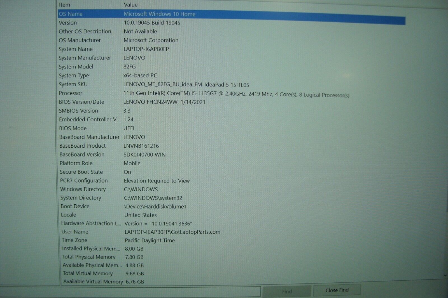This screenshot has height=298, width=448.
Task: Select the Other OS Description row
Action: [85, 31]
